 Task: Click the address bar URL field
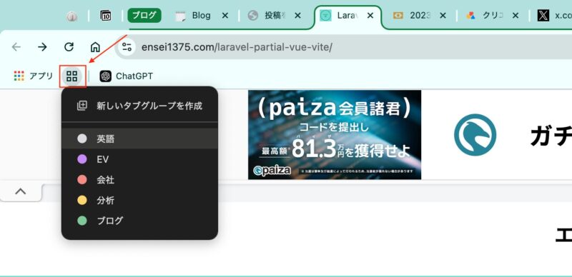pyautogui.click(x=343, y=47)
